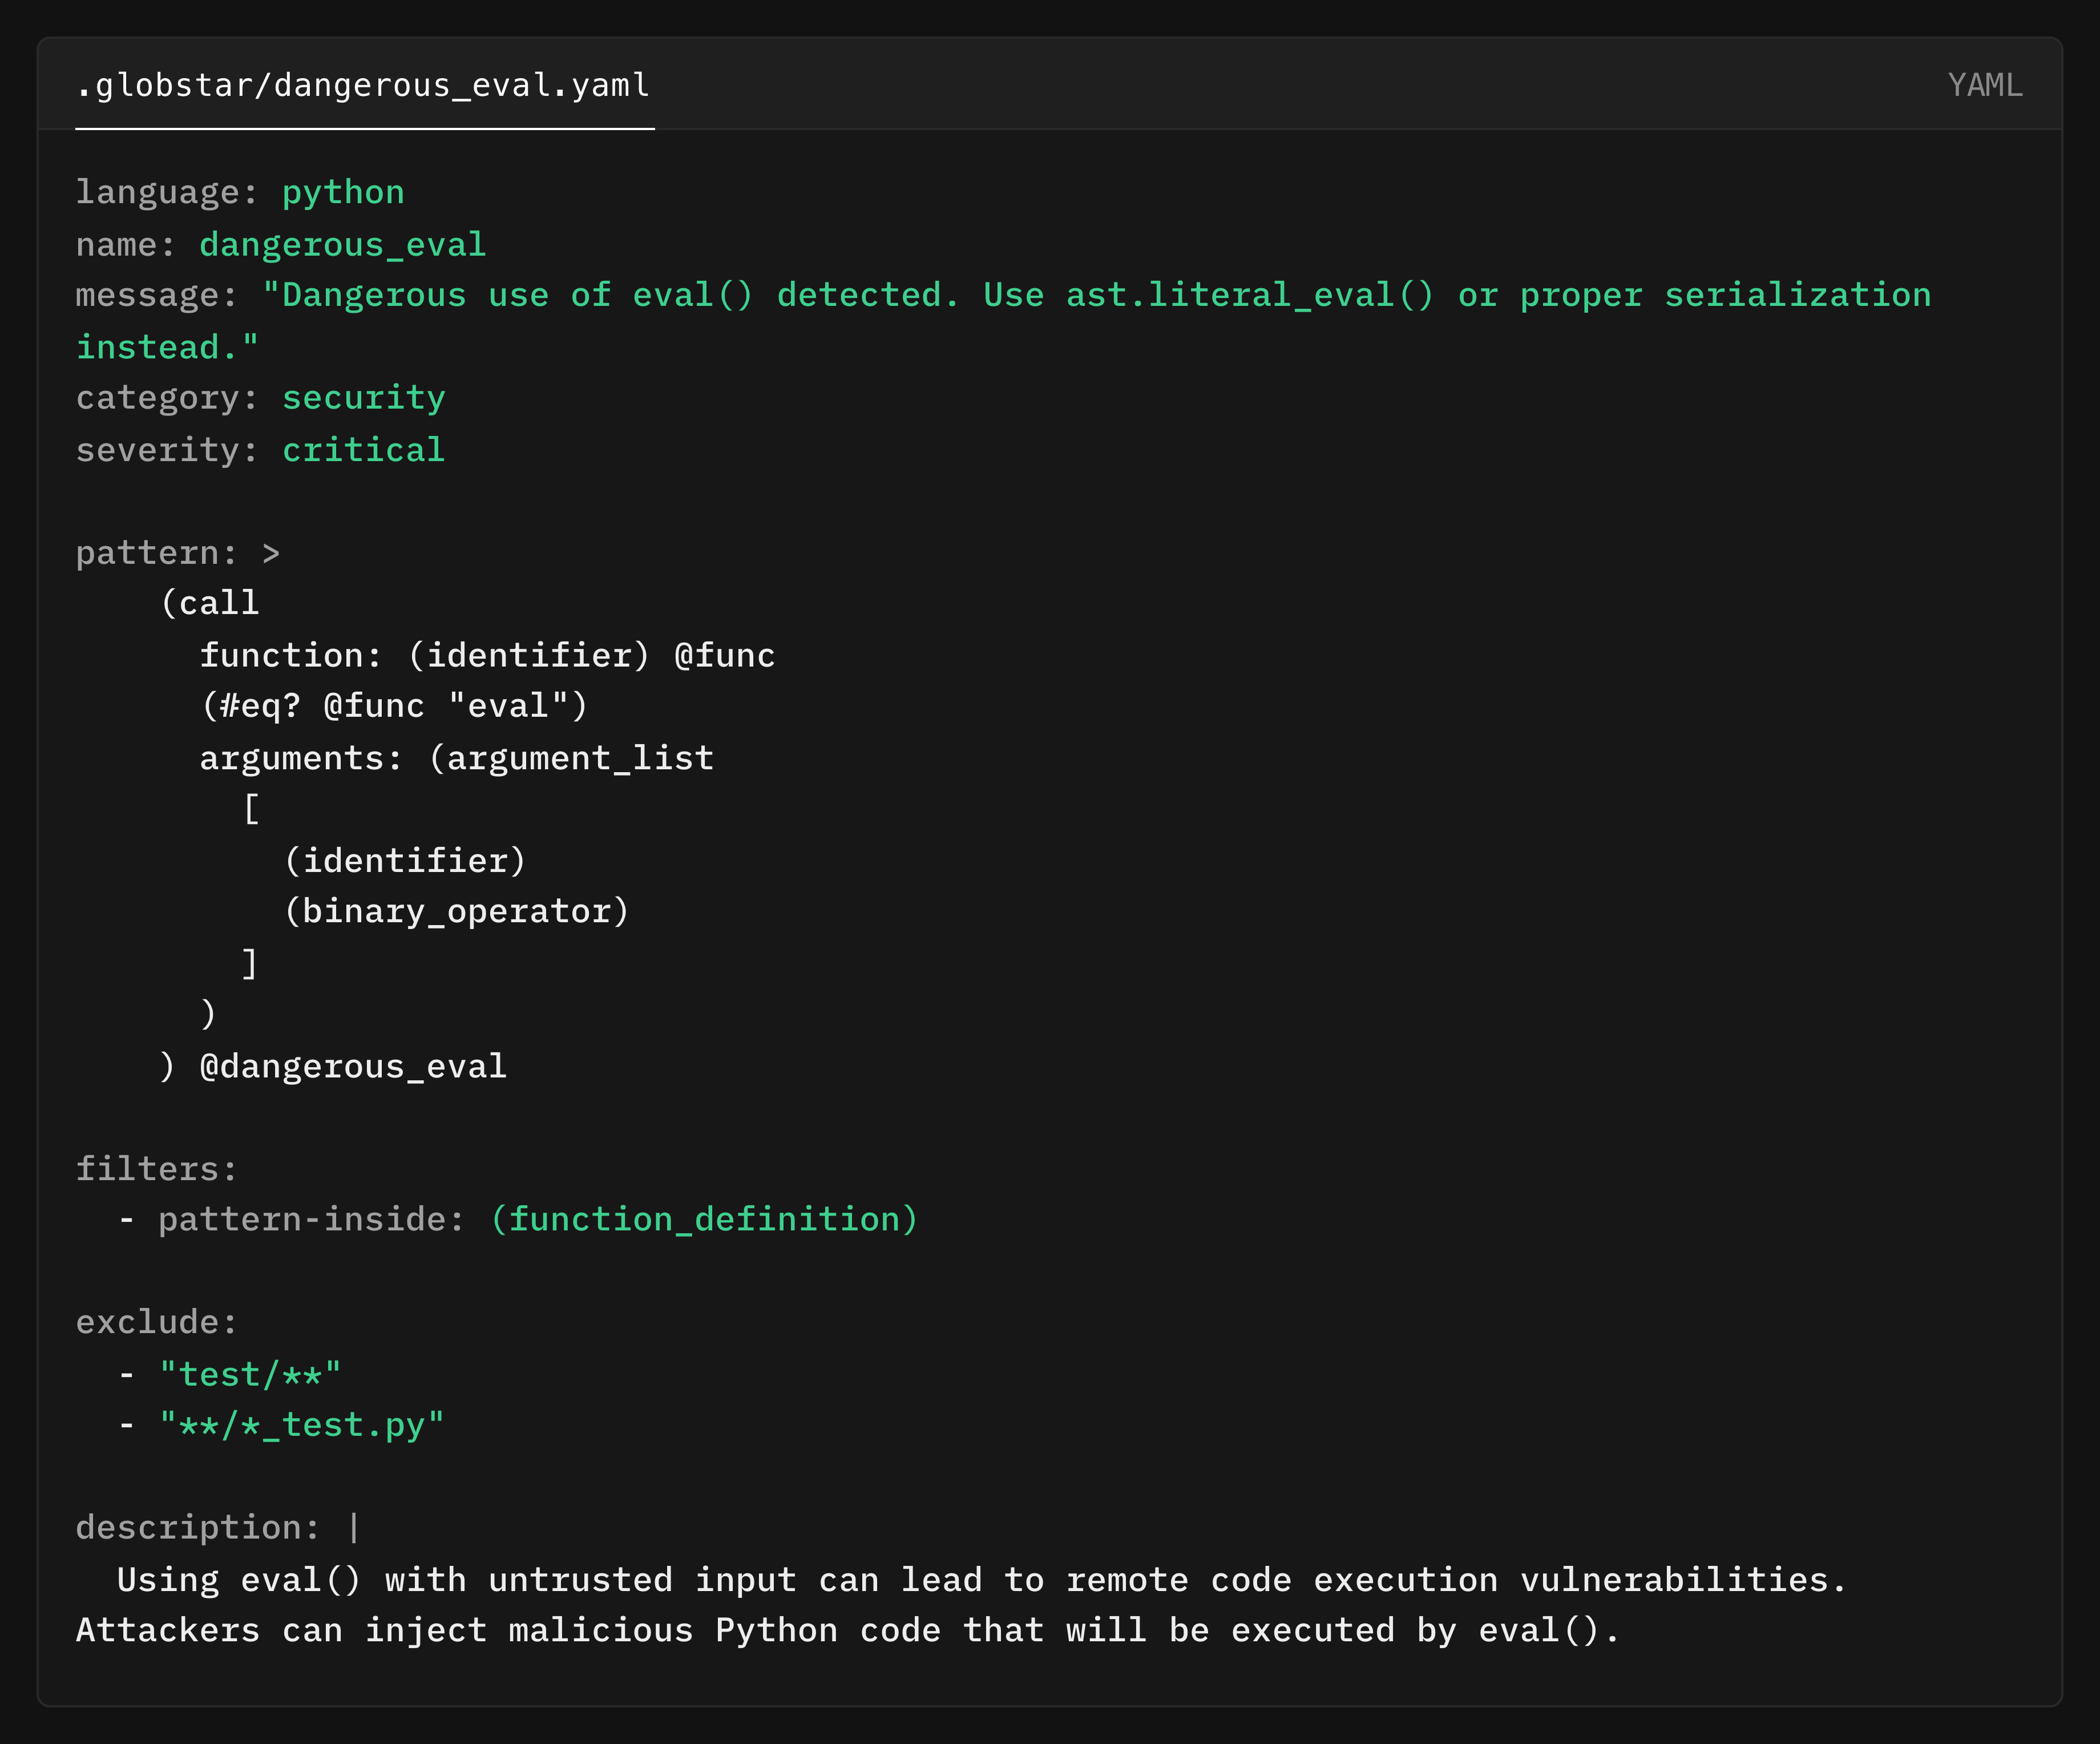Screen dimensions: 2100x1744
Task: Click the '(#eq? @func "eval")' predicate
Action: point(394,706)
